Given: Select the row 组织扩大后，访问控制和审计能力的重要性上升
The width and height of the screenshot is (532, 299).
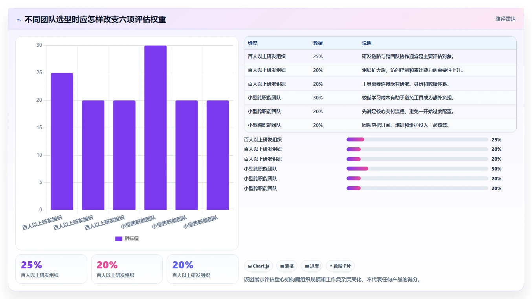Looking at the screenshot, I should click(x=380, y=70).
